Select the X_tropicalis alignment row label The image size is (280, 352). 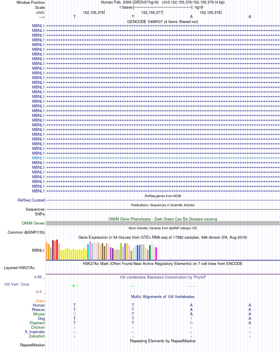coord(35,332)
